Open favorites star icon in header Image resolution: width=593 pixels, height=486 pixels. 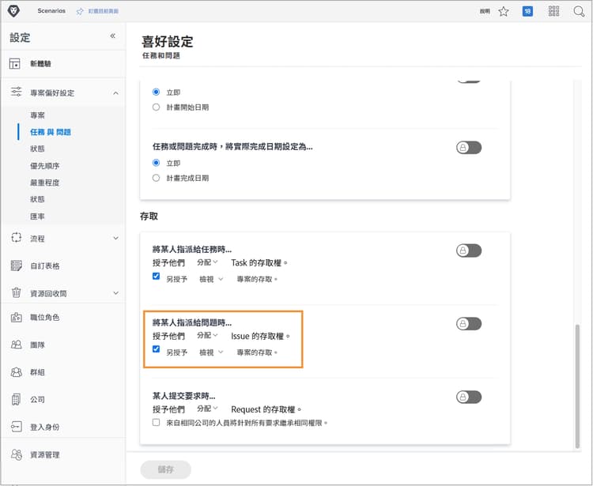(504, 11)
